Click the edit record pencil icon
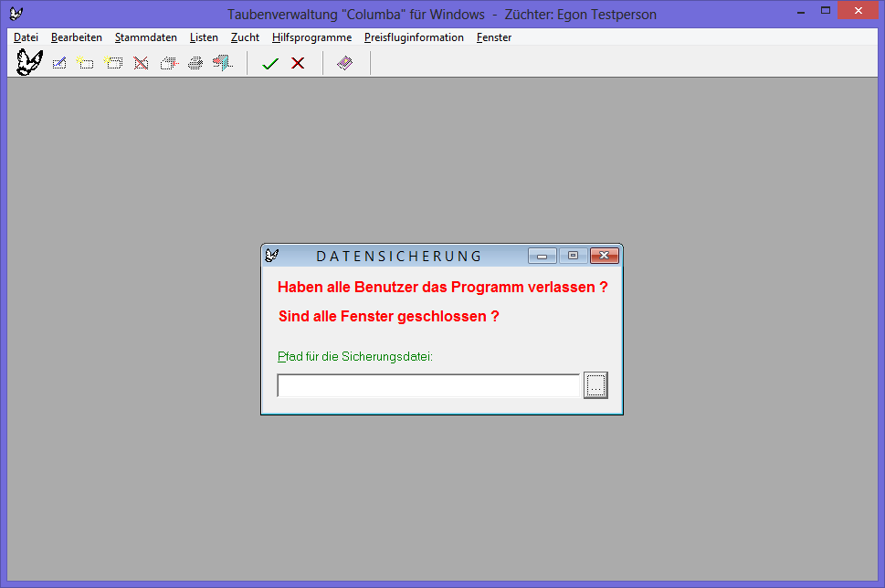The height and width of the screenshot is (588, 885). pyautogui.click(x=59, y=63)
